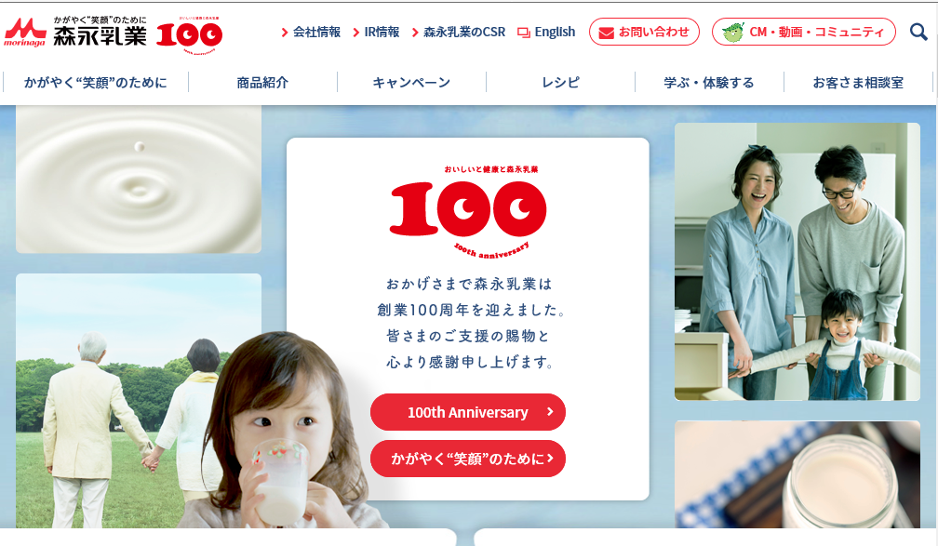Click the red 100th Anniversary button
This screenshot has height=546, width=938.
(x=468, y=412)
